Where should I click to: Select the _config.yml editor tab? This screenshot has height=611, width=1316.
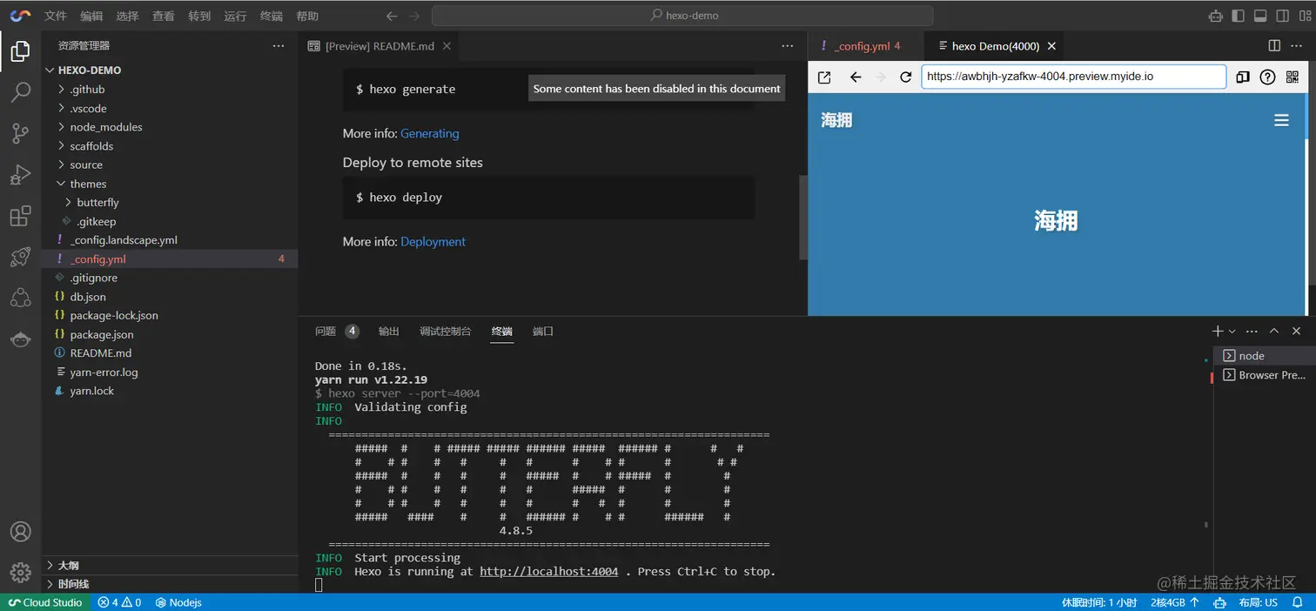pos(867,45)
